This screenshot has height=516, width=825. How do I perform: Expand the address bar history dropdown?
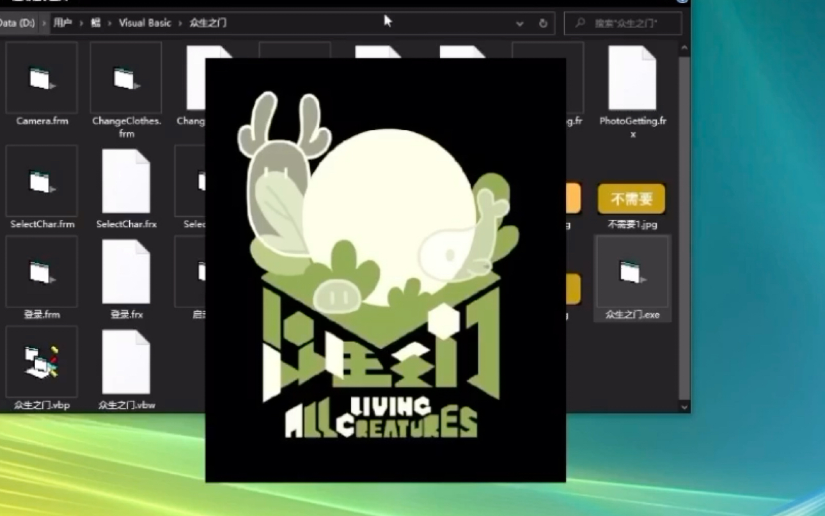519,24
